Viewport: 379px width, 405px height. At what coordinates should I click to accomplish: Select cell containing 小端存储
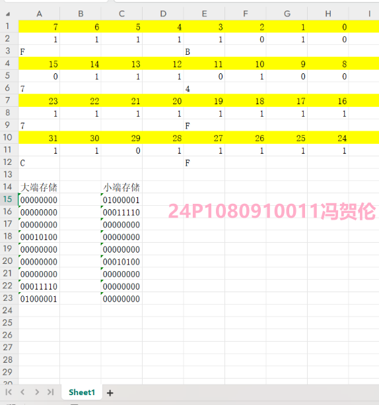tap(121, 187)
